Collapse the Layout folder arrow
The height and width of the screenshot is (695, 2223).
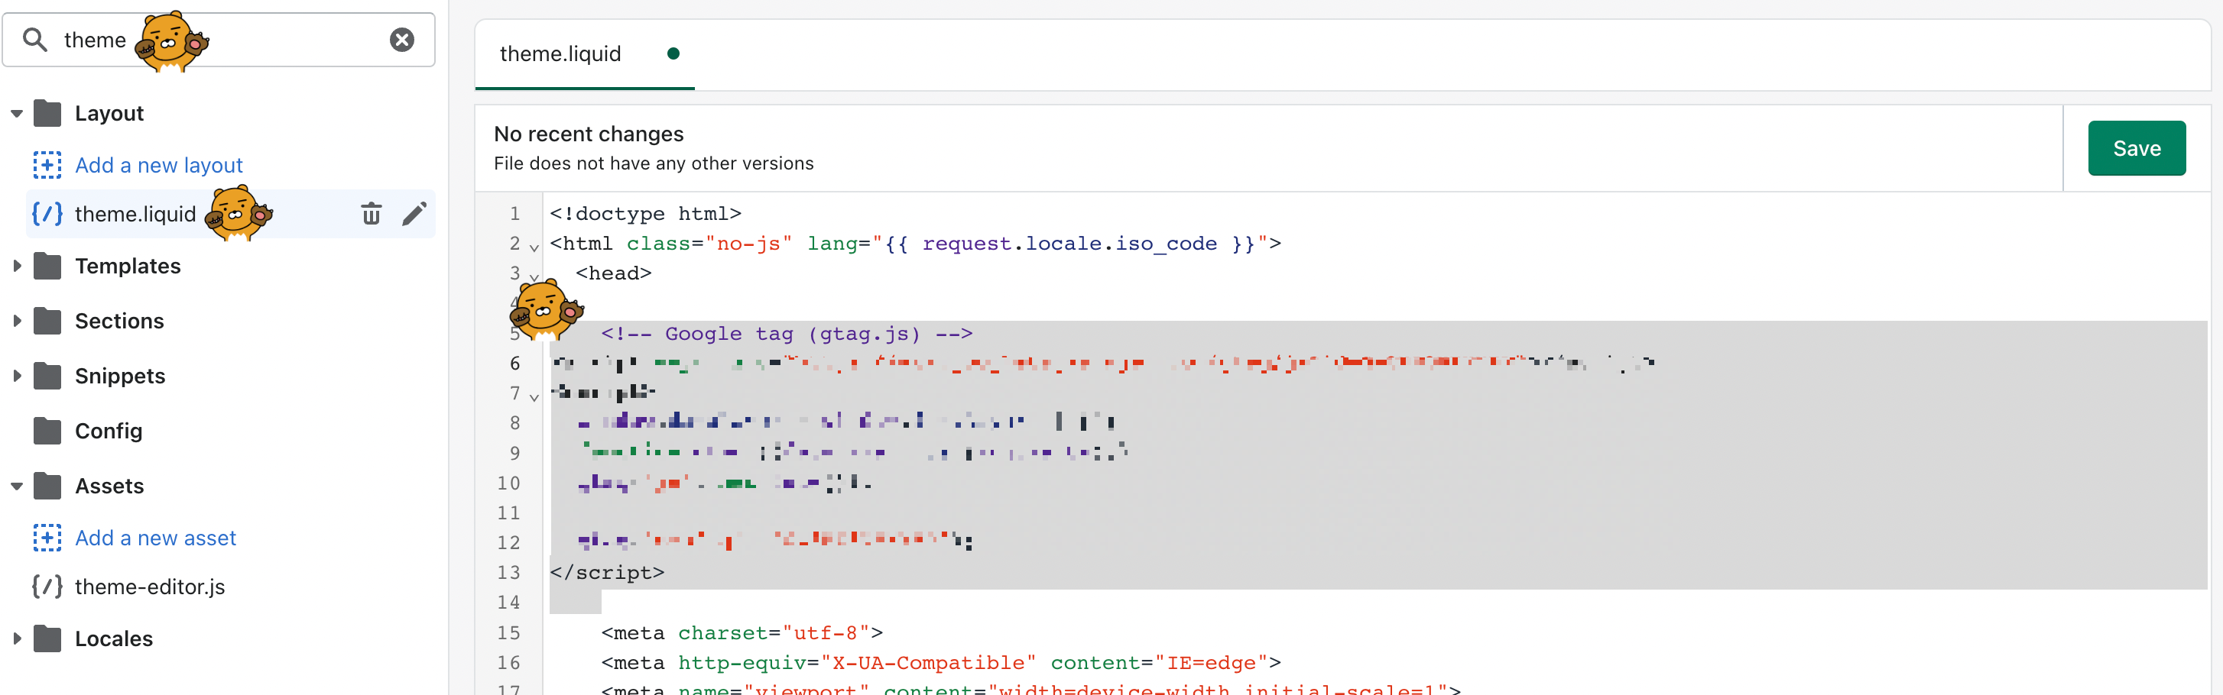16,113
